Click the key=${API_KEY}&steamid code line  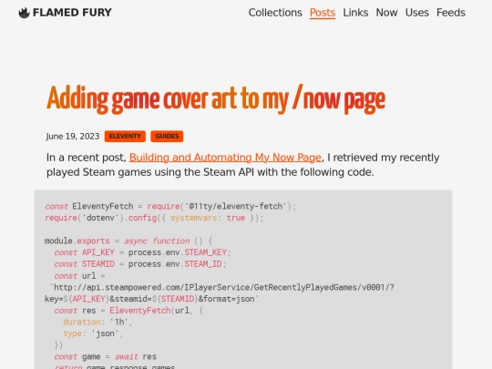[152, 299]
